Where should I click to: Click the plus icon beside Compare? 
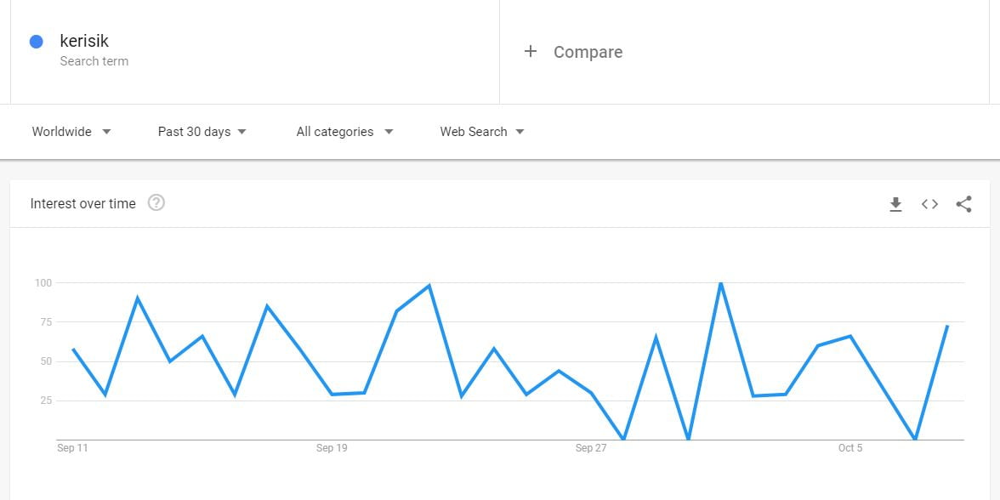coord(531,52)
